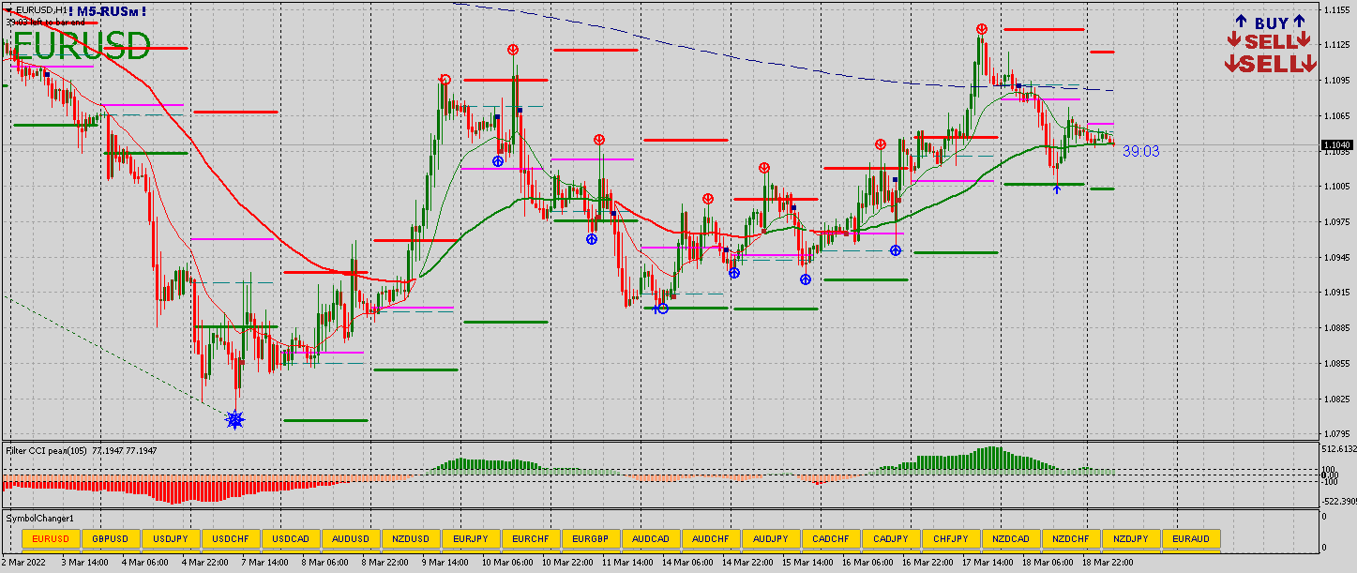Click the current price label 1.1040
Viewport: 1357px width, 573px height.
[x=1334, y=144]
